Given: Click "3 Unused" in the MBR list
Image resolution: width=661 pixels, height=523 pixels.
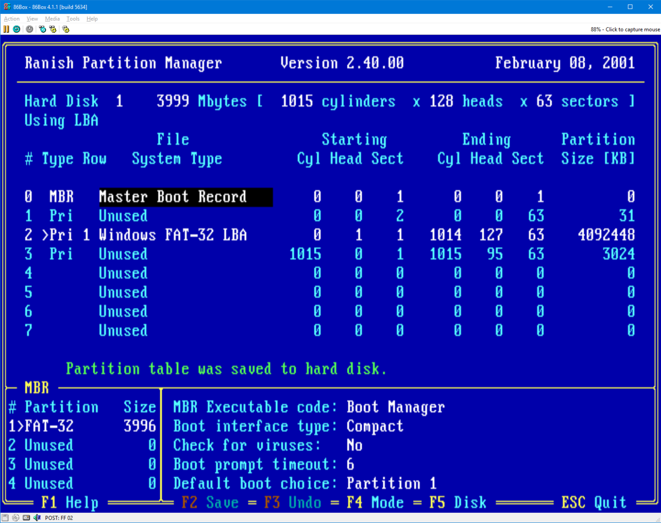Looking at the screenshot, I should pos(41,465).
